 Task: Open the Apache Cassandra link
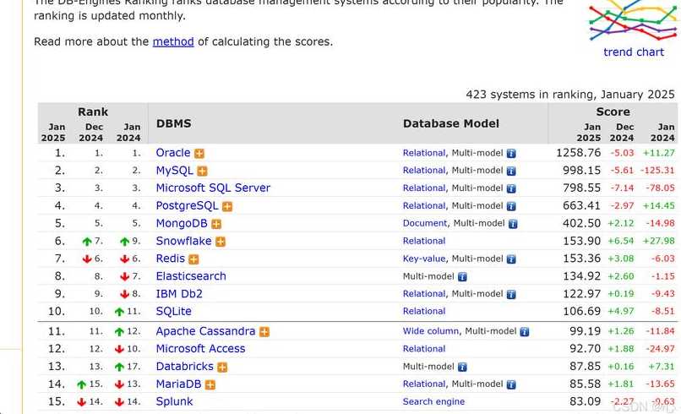click(205, 331)
